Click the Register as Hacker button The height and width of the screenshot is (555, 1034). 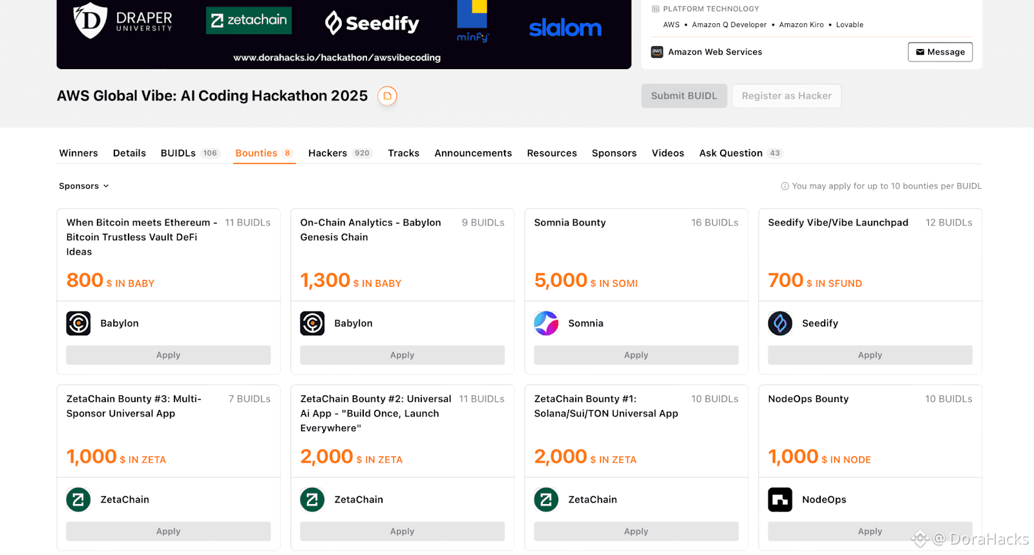[786, 96]
